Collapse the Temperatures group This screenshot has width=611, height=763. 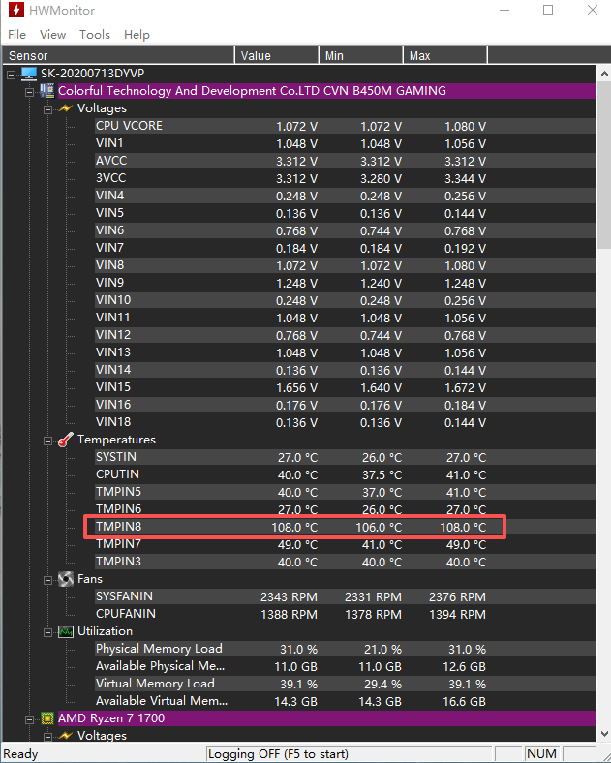[47, 441]
